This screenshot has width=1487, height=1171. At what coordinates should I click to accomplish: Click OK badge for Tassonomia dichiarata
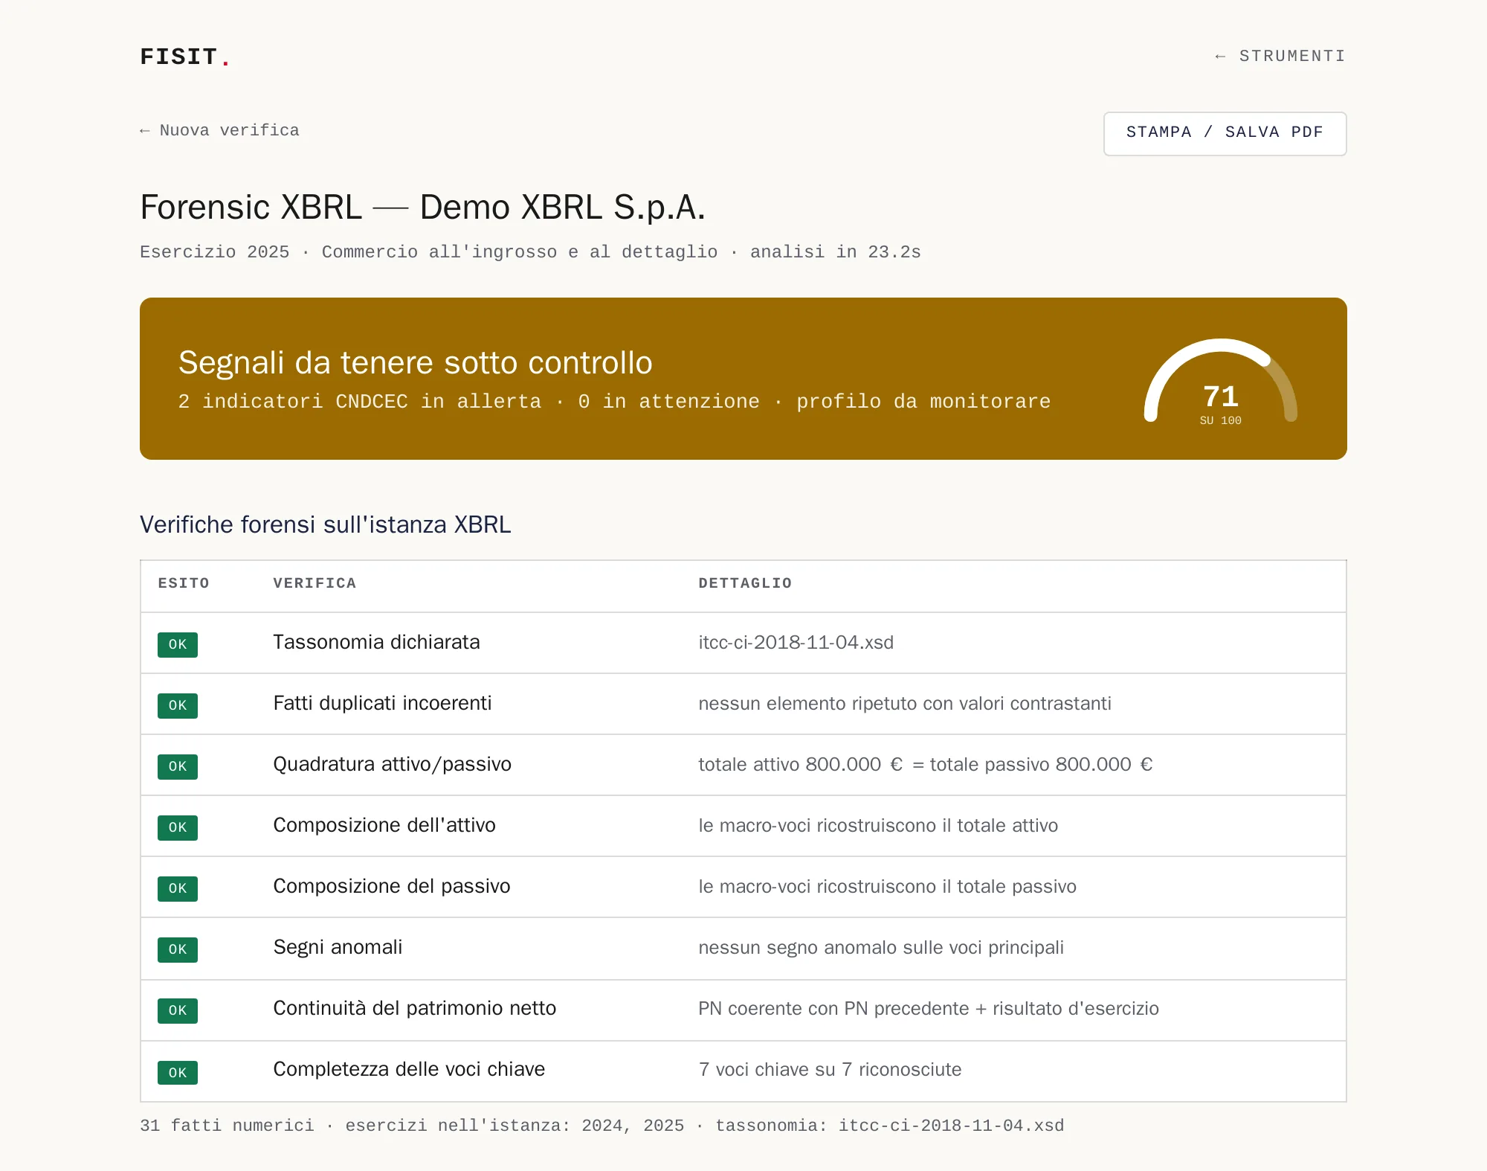pos(178,644)
